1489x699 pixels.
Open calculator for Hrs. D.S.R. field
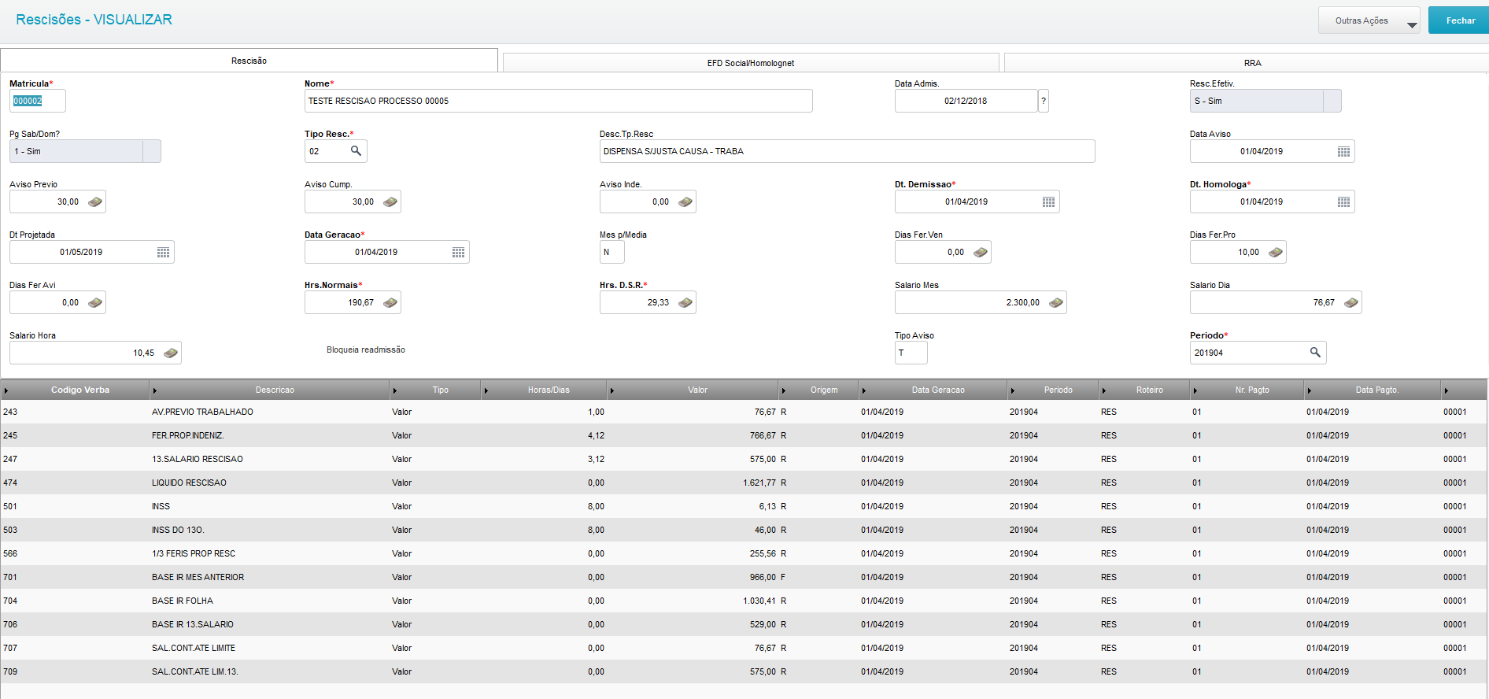coord(685,303)
